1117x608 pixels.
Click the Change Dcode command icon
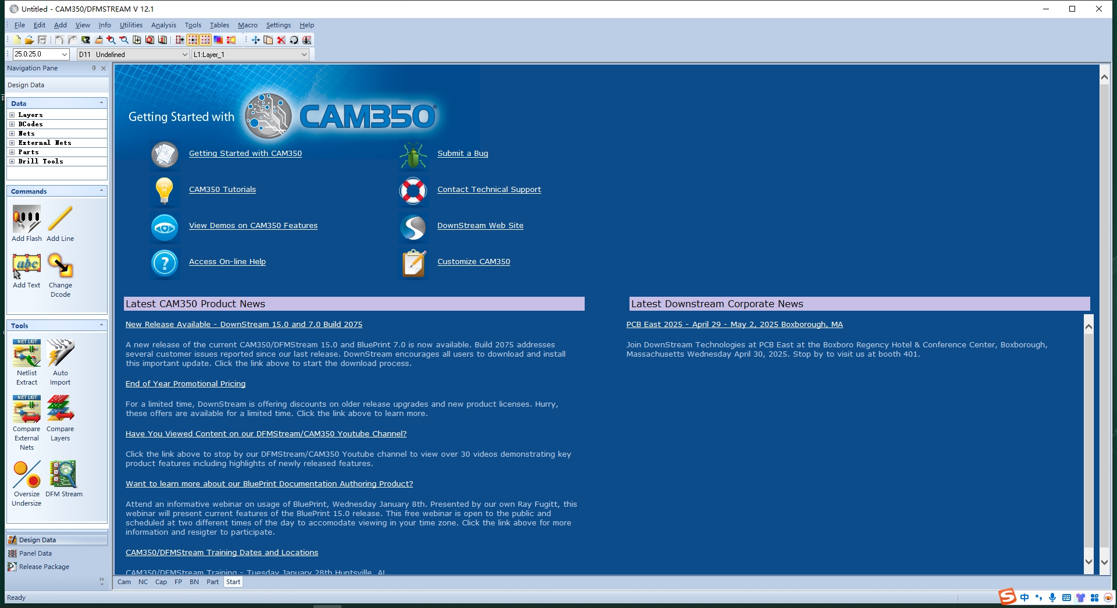(60, 266)
